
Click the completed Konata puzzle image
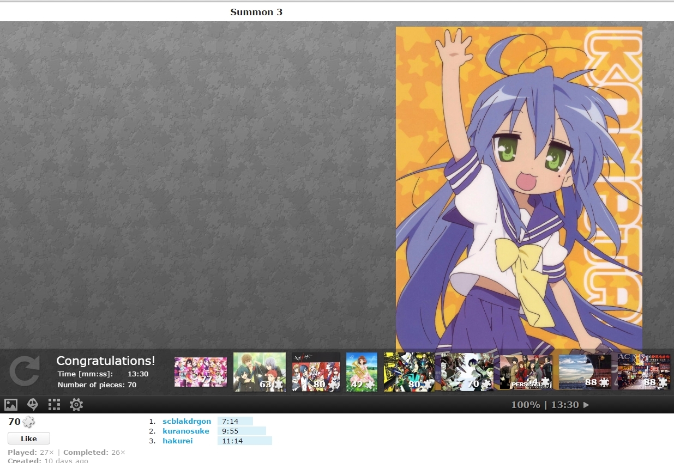click(519, 188)
